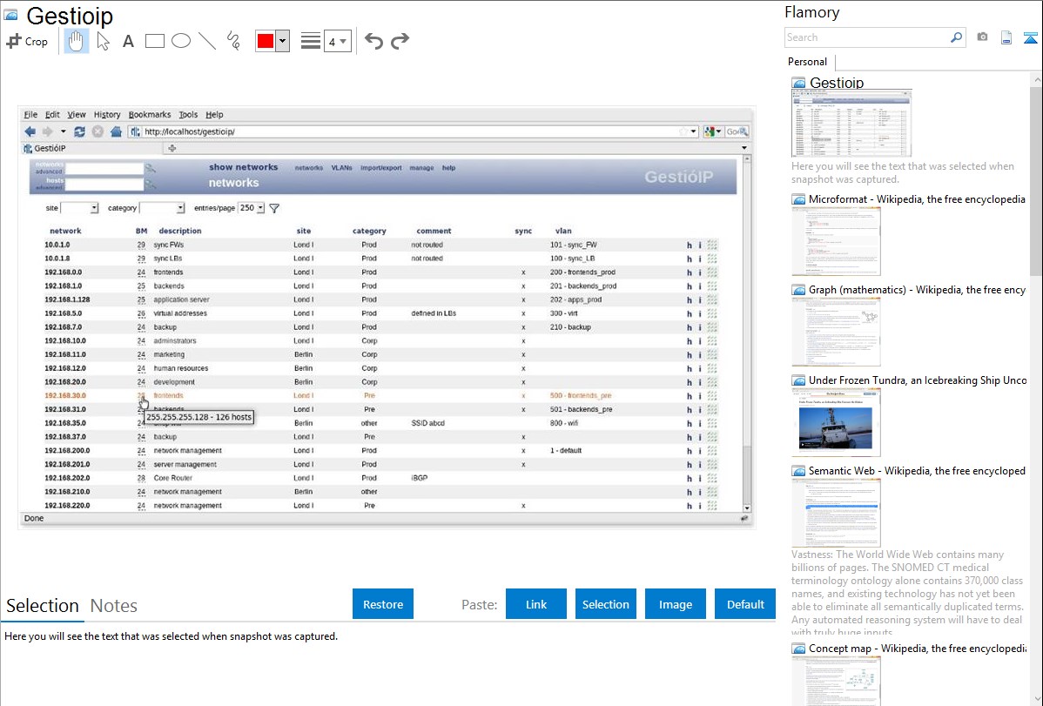
Task: Choose the straight line tool
Action: click(207, 41)
